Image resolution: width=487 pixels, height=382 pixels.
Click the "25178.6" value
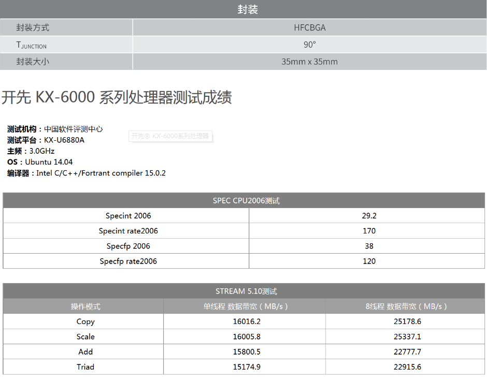coord(407,321)
